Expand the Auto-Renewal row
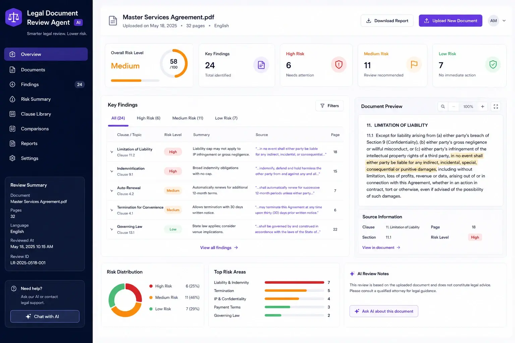This screenshot has height=343, width=515. [112, 191]
